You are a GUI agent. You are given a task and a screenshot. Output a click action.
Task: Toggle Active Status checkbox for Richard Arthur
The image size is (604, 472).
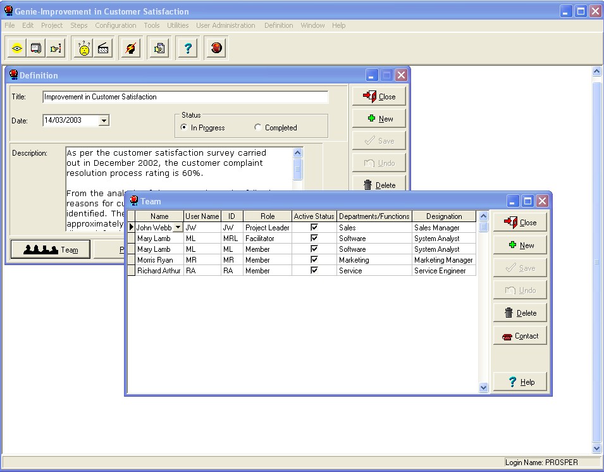tap(314, 271)
